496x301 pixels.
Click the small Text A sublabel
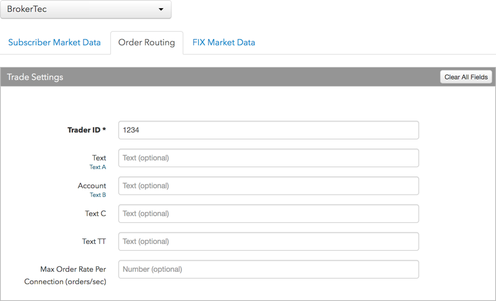tap(98, 167)
